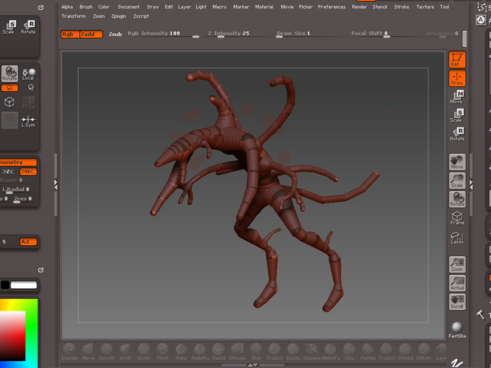Toggle the Draw mode button on right shelf
This screenshot has width=491, height=368.
457,79
